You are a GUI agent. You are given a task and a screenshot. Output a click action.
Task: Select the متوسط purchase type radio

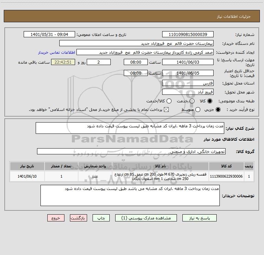(198, 110)
